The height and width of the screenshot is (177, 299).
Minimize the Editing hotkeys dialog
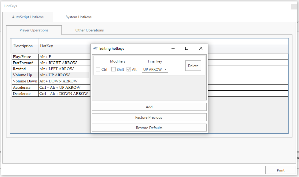tap(173, 48)
